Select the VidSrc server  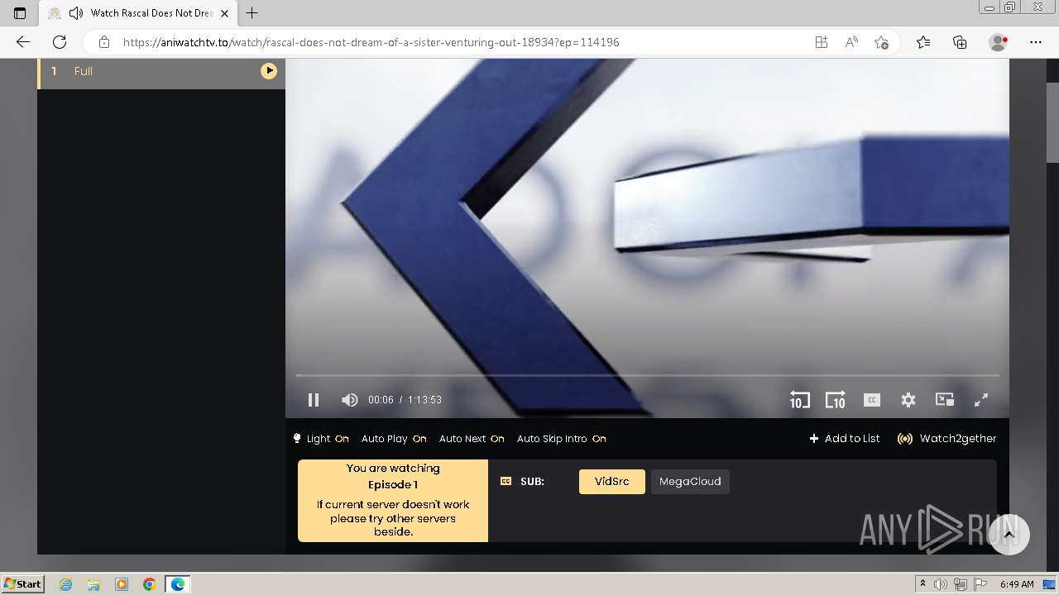click(x=612, y=482)
